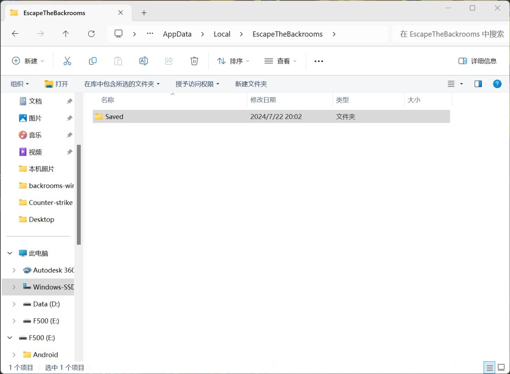Click the forward navigation arrow
Screen dimensions: 510x374
pos(41,34)
